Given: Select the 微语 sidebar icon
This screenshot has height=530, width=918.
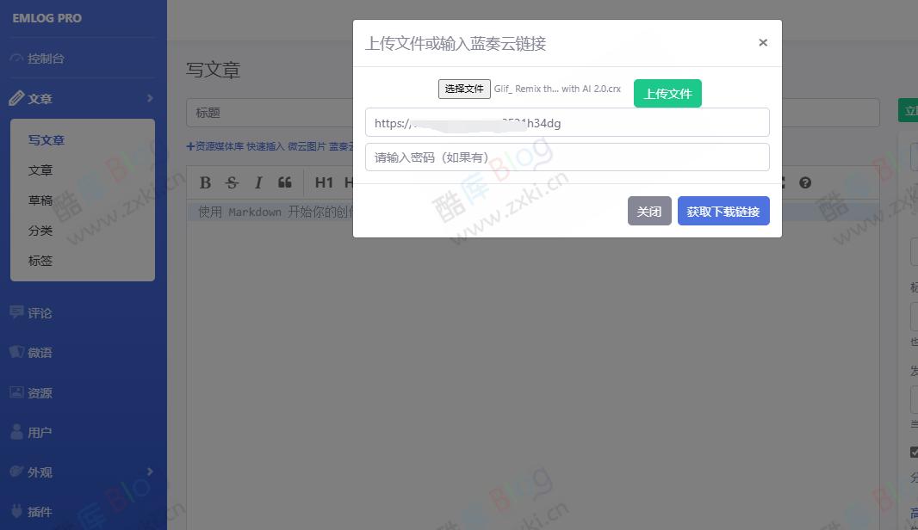Looking at the screenshot, I should pyautogui.click(x=18, y=352).
